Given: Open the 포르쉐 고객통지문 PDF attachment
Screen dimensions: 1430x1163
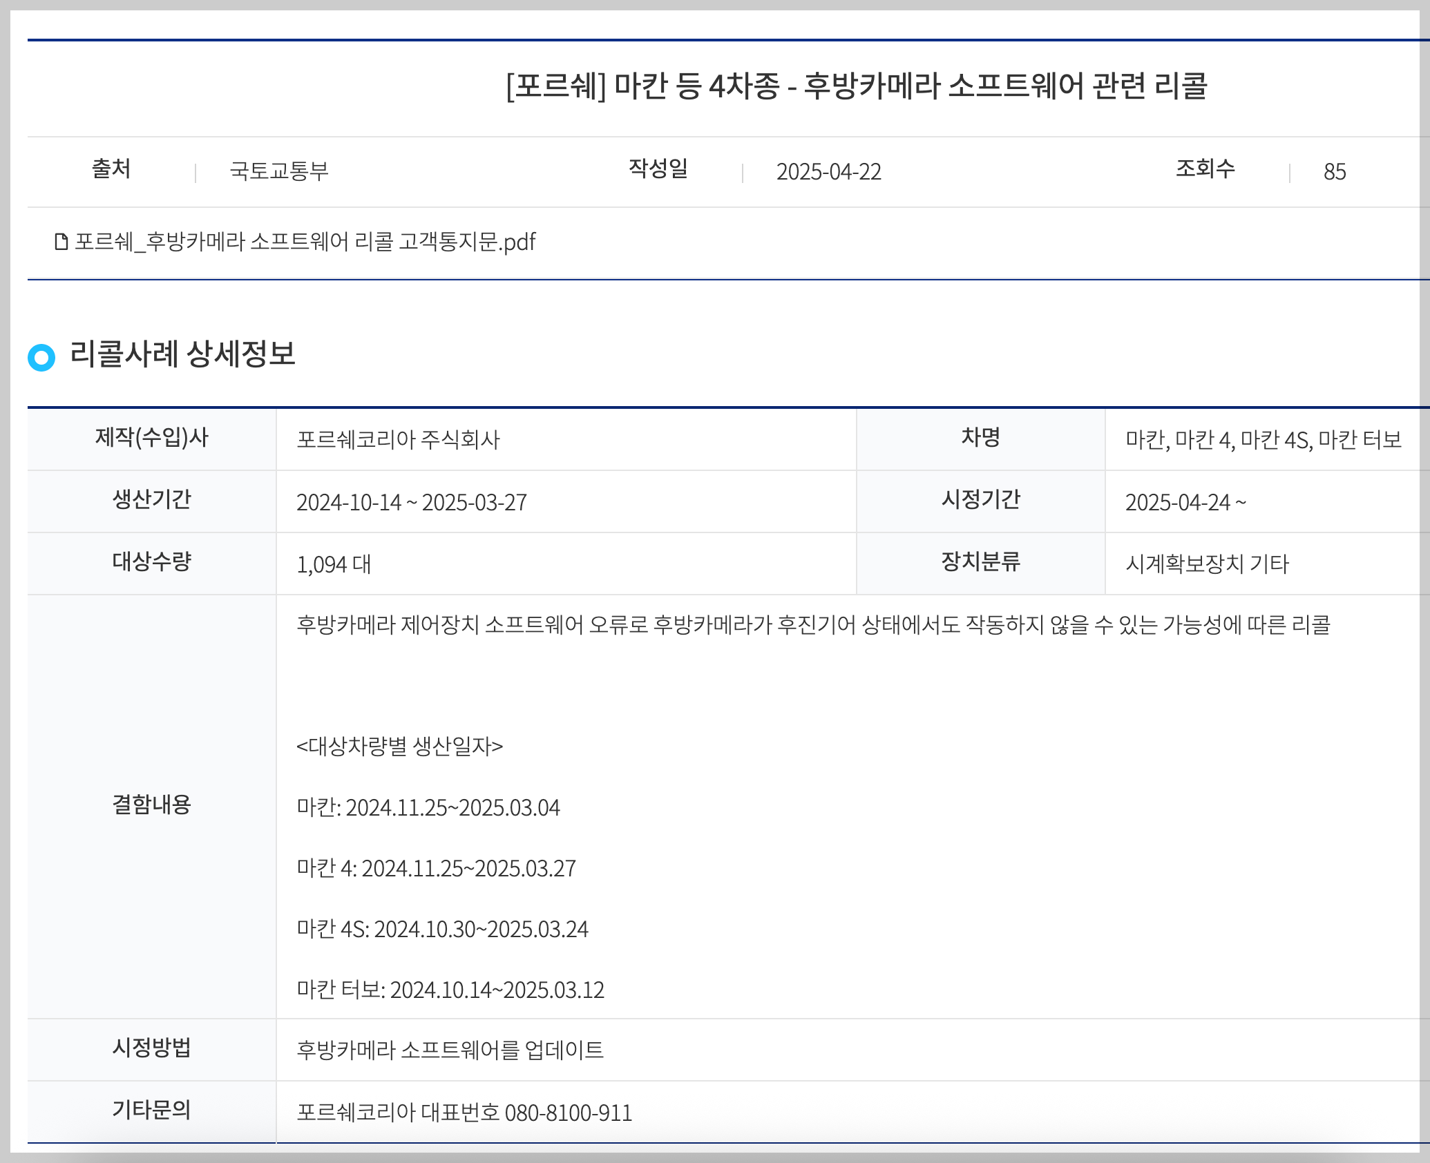Looking at the screenshot, I should [305, 242].
